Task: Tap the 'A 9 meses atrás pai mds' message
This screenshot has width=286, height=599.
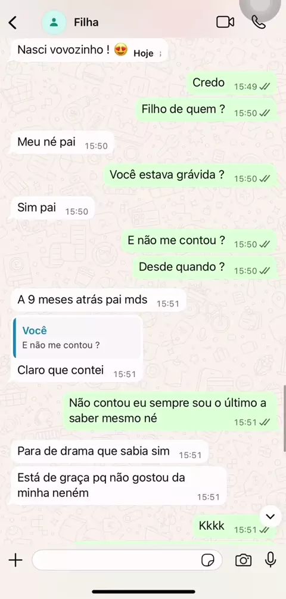Action: [x=98, y=301]
